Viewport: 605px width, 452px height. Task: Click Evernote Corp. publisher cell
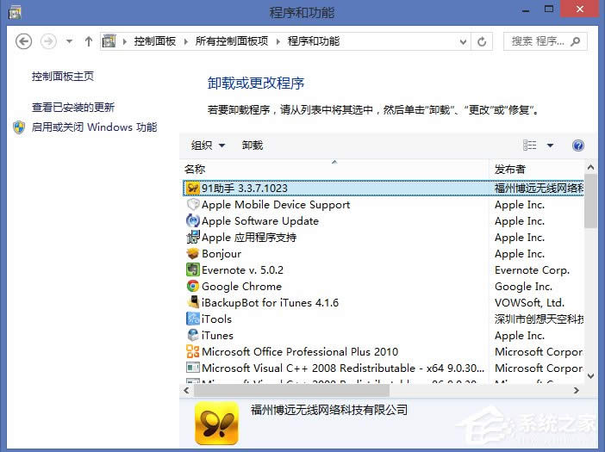click(532, 270)
